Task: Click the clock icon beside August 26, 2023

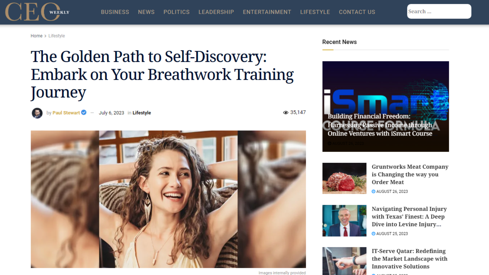Action: coord(373,191)
